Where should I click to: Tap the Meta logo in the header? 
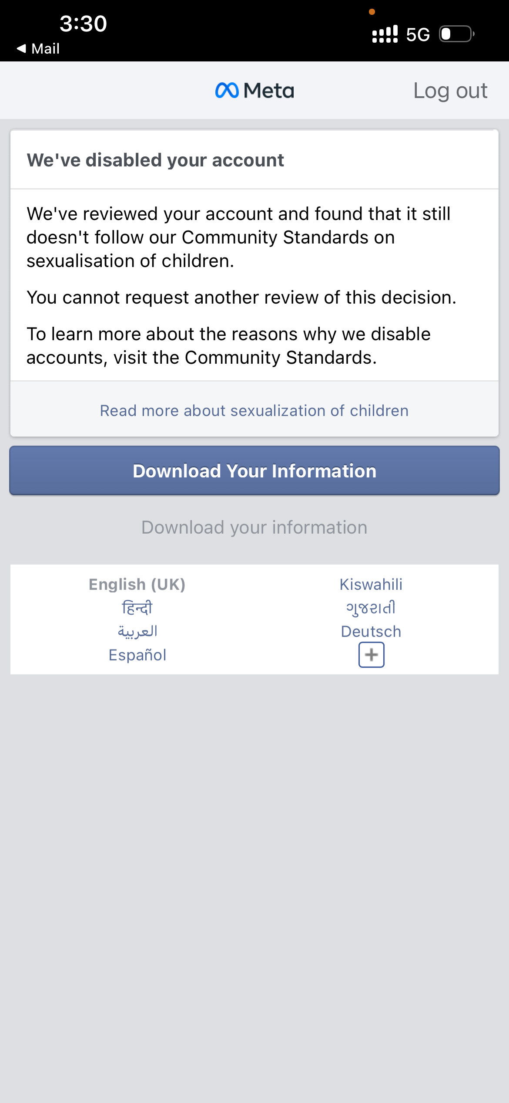click(x=254, y=91)
